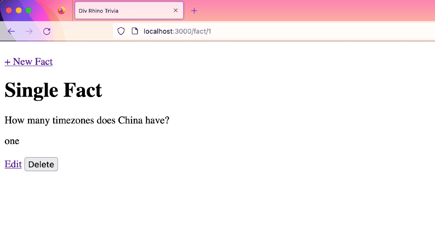The width and height of the screenshot is (435, 247).
Task: Open the + New Fact link
Action: [28, 62]
